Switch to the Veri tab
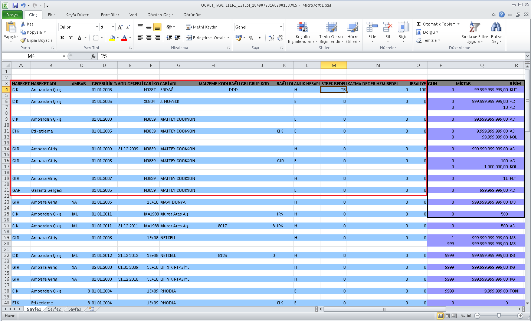531x321 pixels. tap(133, 15)
